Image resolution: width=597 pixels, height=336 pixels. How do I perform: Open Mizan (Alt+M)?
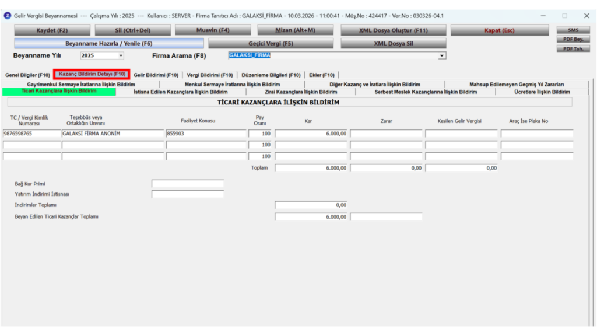[x=296, y=30]
